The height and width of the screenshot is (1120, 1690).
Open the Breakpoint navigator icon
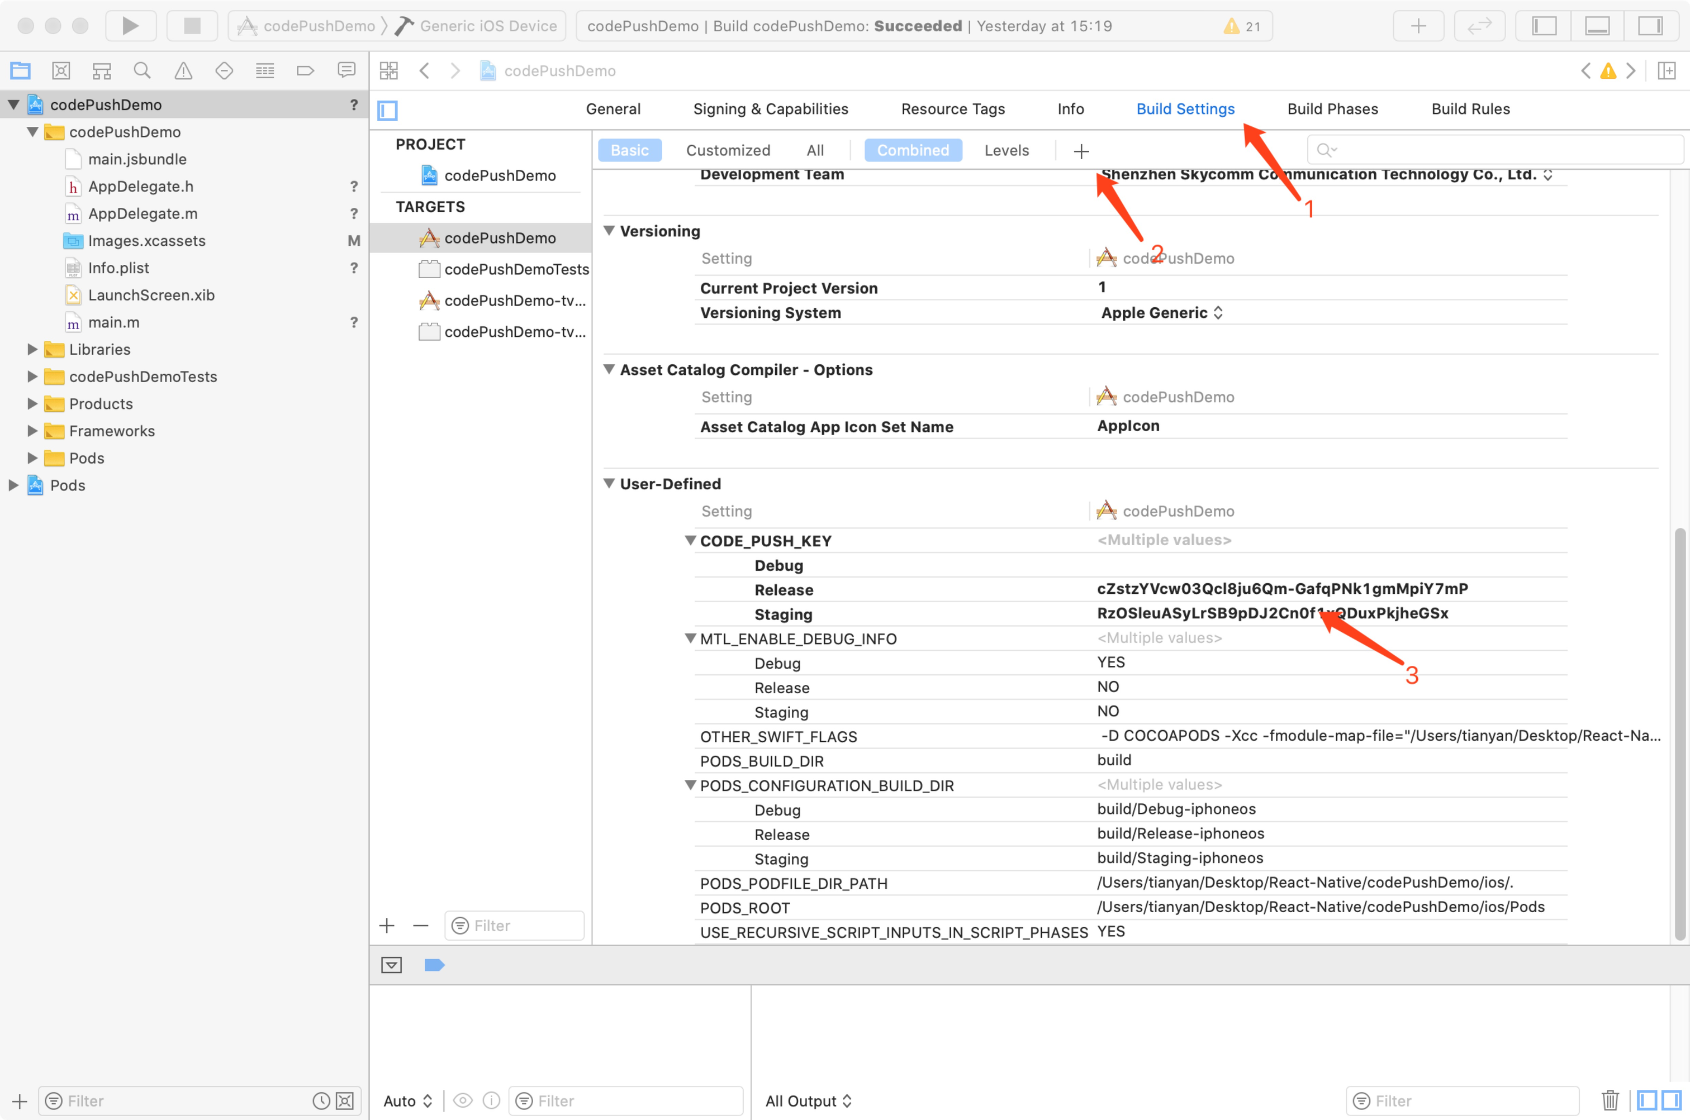tap(305, 71)
